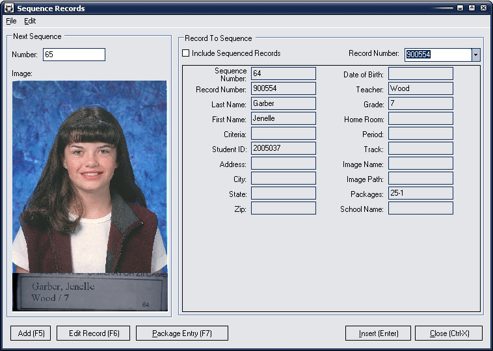Expand the Record Number dropdown arrow
The image size is (493, 351).
[475, 55]
